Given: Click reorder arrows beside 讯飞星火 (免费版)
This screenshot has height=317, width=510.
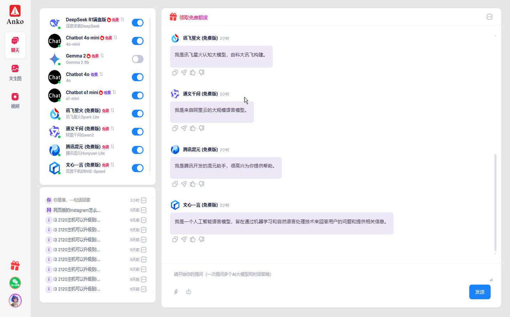Looking at the screenshot, I should 112,111.
